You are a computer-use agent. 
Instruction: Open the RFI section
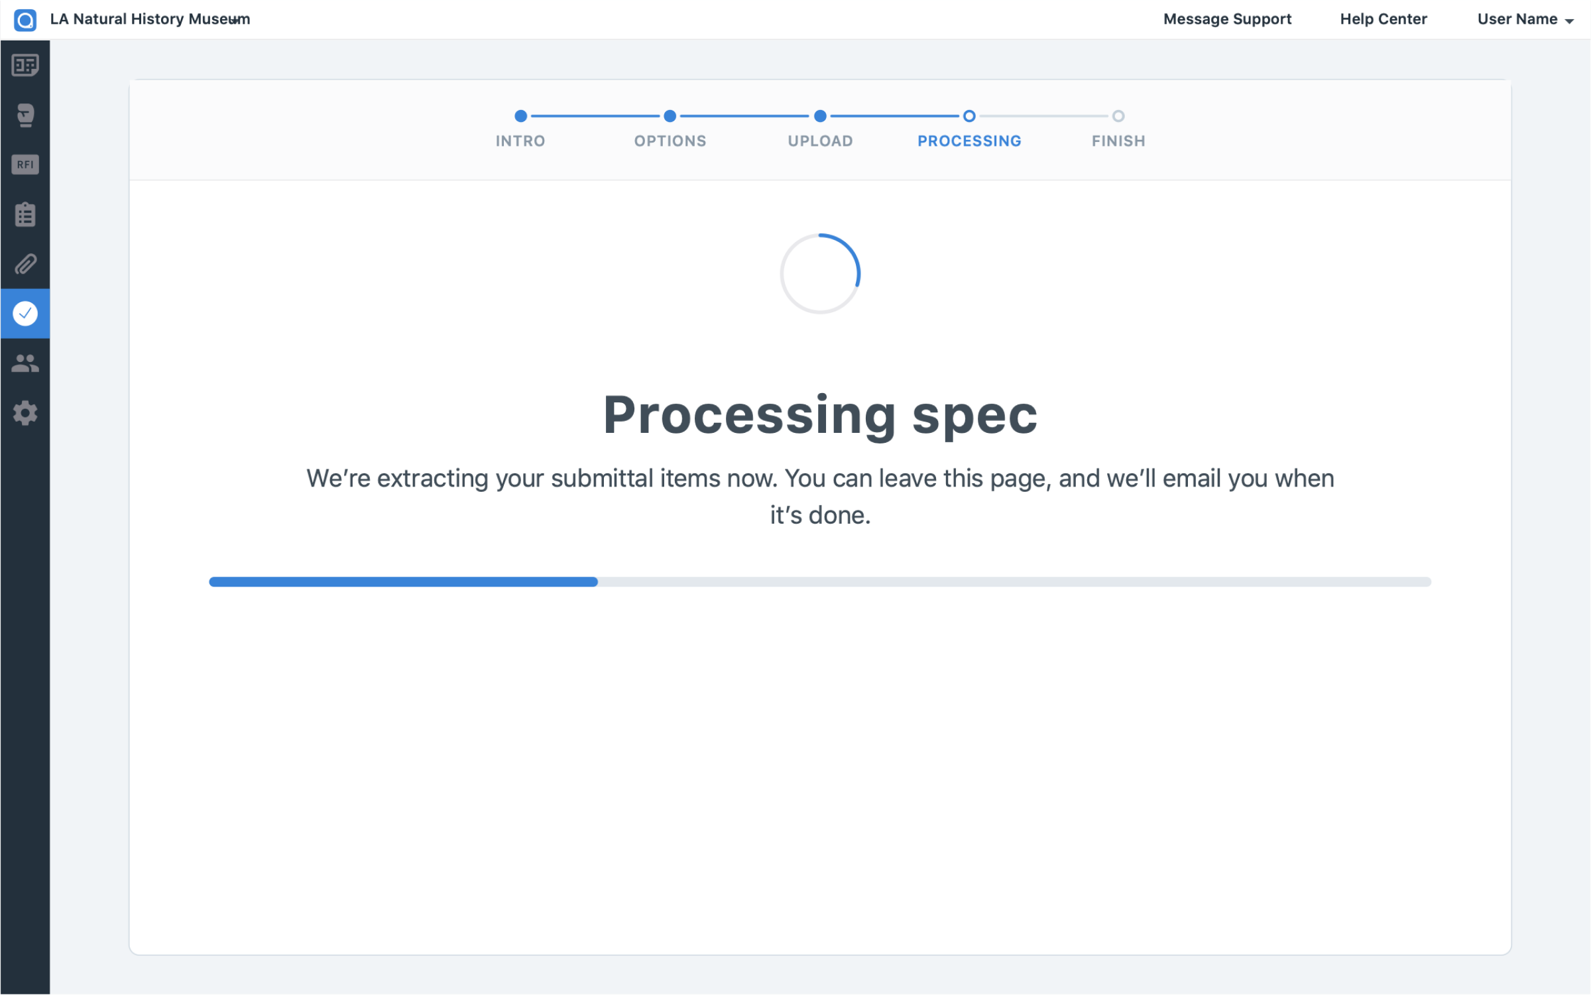tap(25, 165)
